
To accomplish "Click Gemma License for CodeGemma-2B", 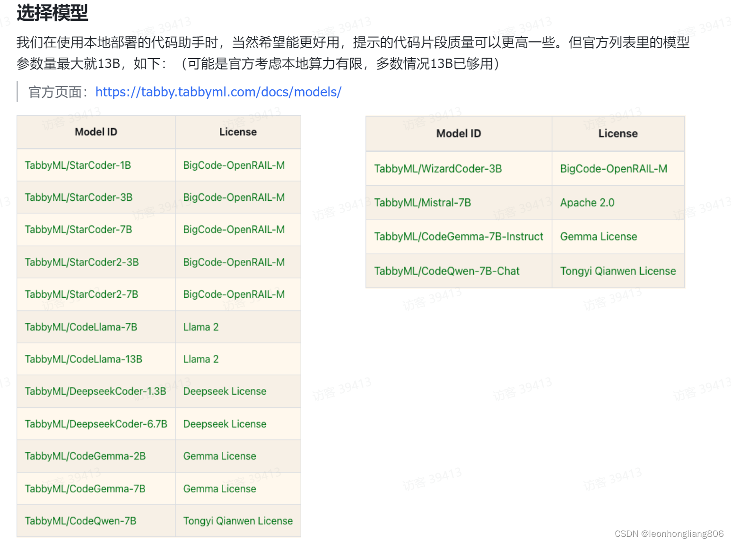I will [x=220, y=456].
